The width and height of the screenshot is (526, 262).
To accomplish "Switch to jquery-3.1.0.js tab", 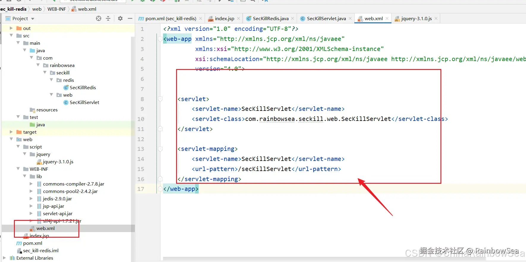I will click(x=416, y=18).
